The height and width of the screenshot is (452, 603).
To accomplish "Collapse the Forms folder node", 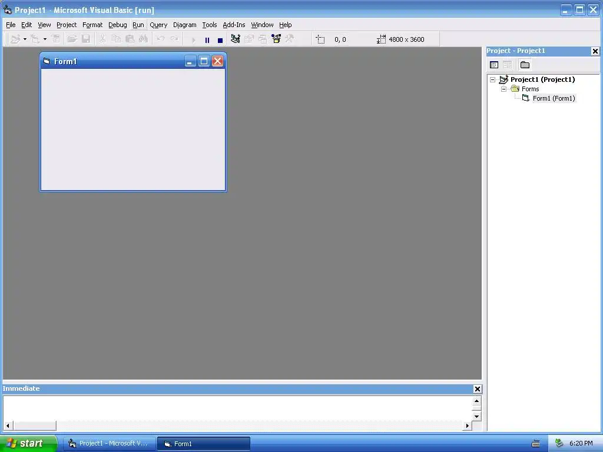I will pyautogui.click(x=504, y=89).
